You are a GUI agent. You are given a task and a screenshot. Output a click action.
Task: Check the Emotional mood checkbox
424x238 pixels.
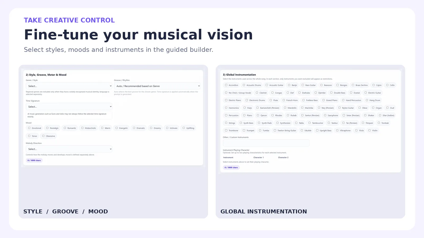[29, 128]
